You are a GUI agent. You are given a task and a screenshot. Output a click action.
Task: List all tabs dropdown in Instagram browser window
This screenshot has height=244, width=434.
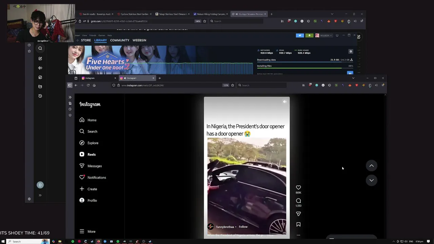tap(353, 78)
